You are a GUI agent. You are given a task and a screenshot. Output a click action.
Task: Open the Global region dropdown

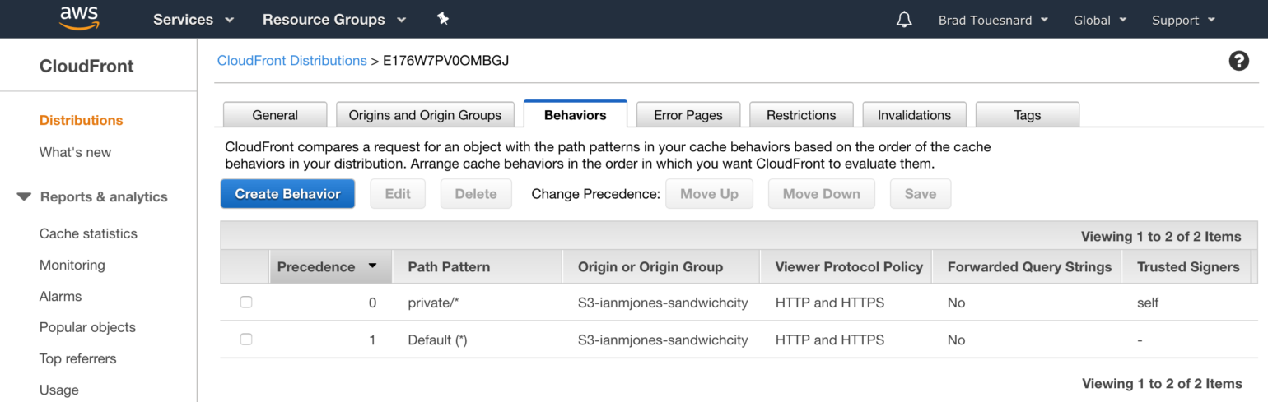point(1100,20)
